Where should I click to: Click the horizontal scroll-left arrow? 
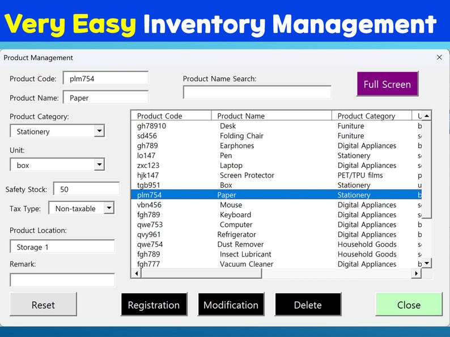pyautogui.click(x=137, y=273)
